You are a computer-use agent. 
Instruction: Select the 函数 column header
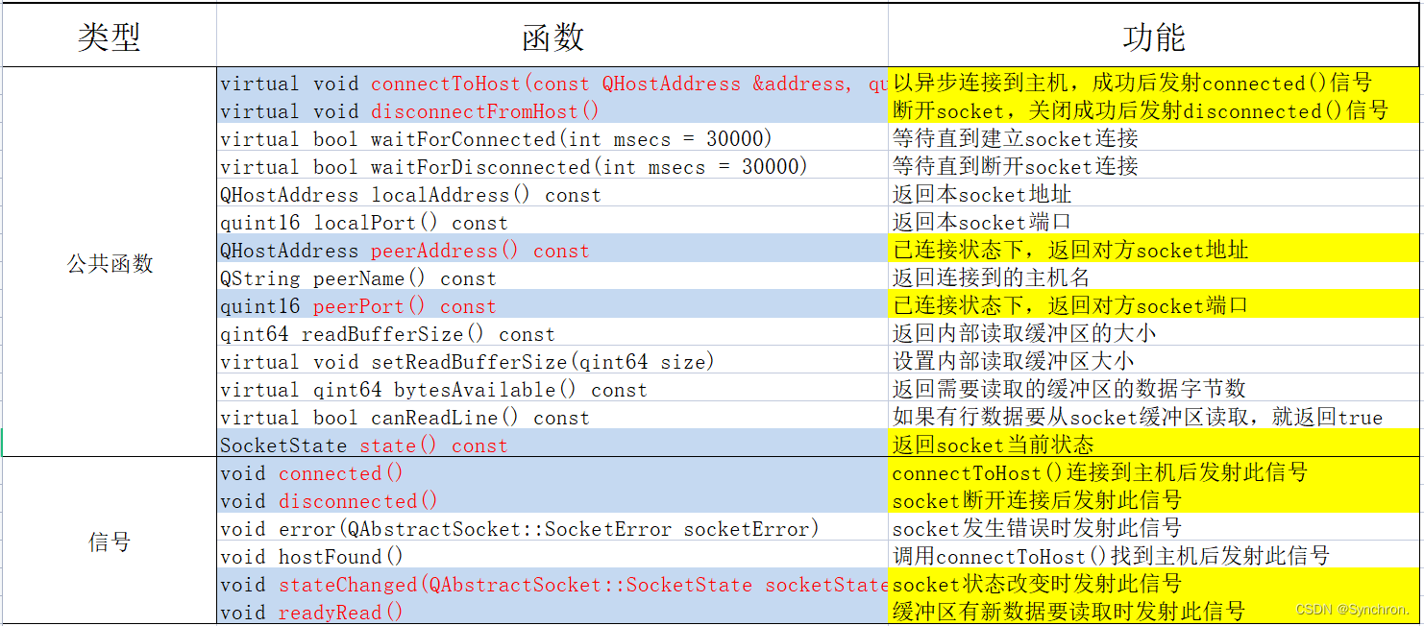pos(552,33)
